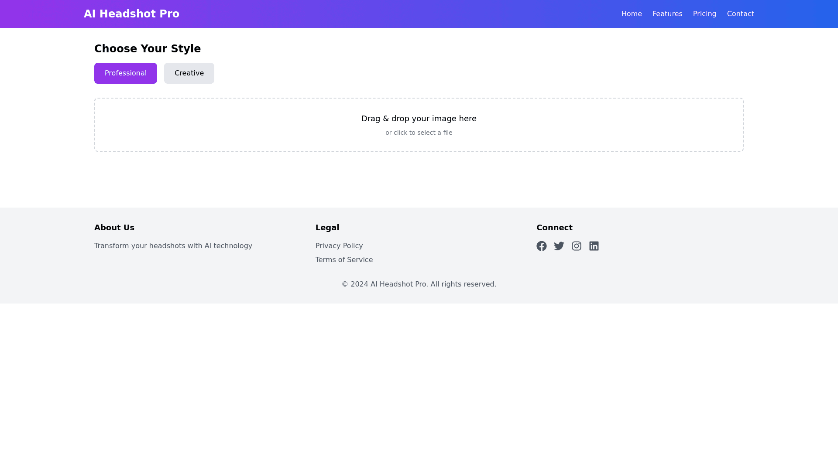Select the Professional style option
Screen dimensions: 838x471
pos(125,73)
